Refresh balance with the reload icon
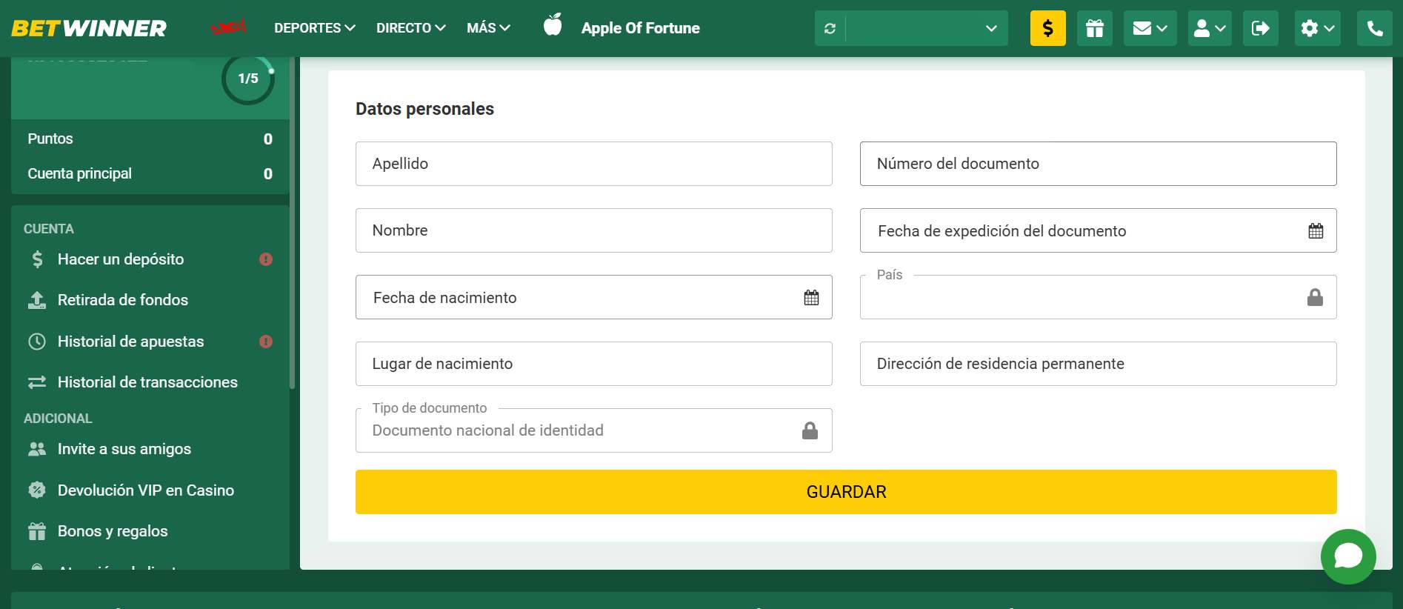 (830, 28)
